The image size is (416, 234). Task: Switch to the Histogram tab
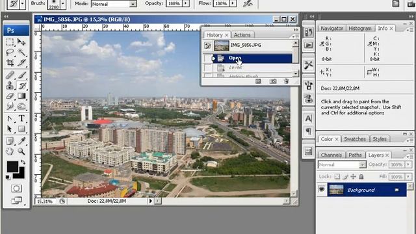[x=359, y=29]
